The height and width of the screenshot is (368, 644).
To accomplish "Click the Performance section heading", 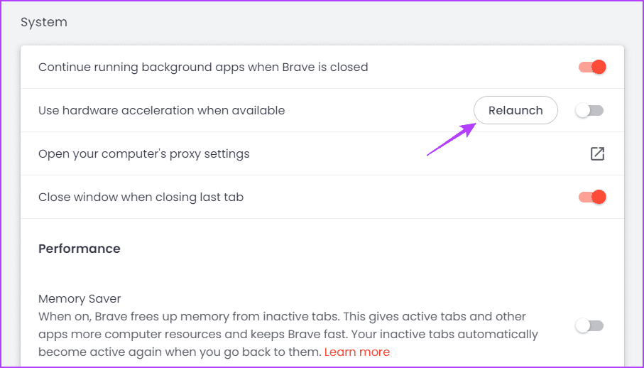I will (x=80, y=249).
